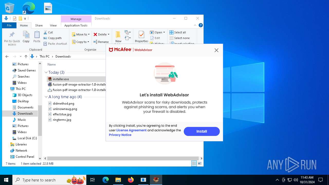Click Select all in ribbon
The height and width of the screenshot is (185, 329).
178,32
